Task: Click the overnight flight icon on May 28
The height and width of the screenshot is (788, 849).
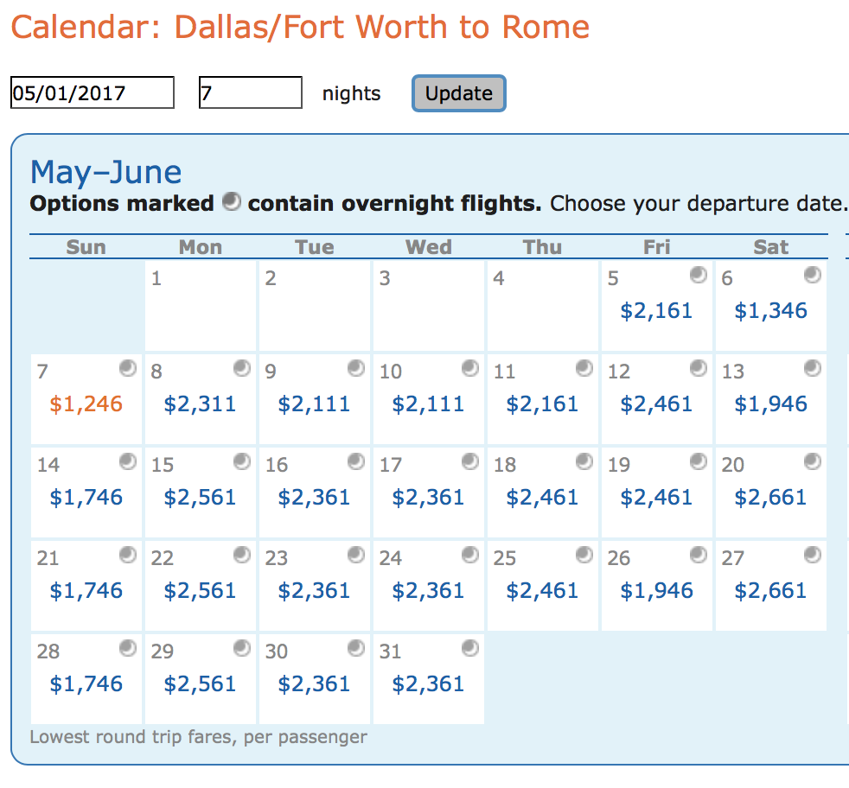Action: [128, 648]
